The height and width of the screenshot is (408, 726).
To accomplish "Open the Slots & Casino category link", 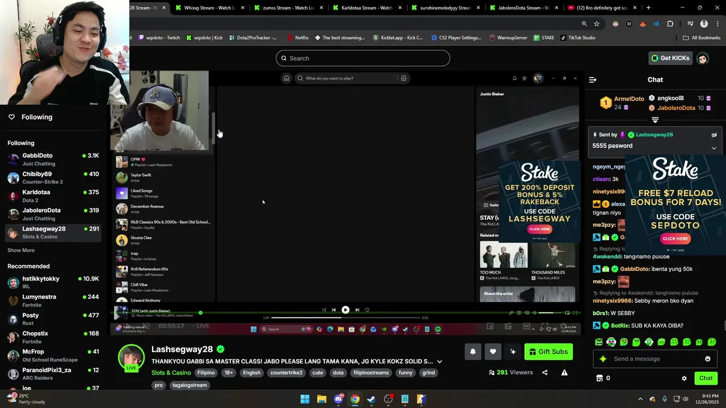I will point(171,373).
